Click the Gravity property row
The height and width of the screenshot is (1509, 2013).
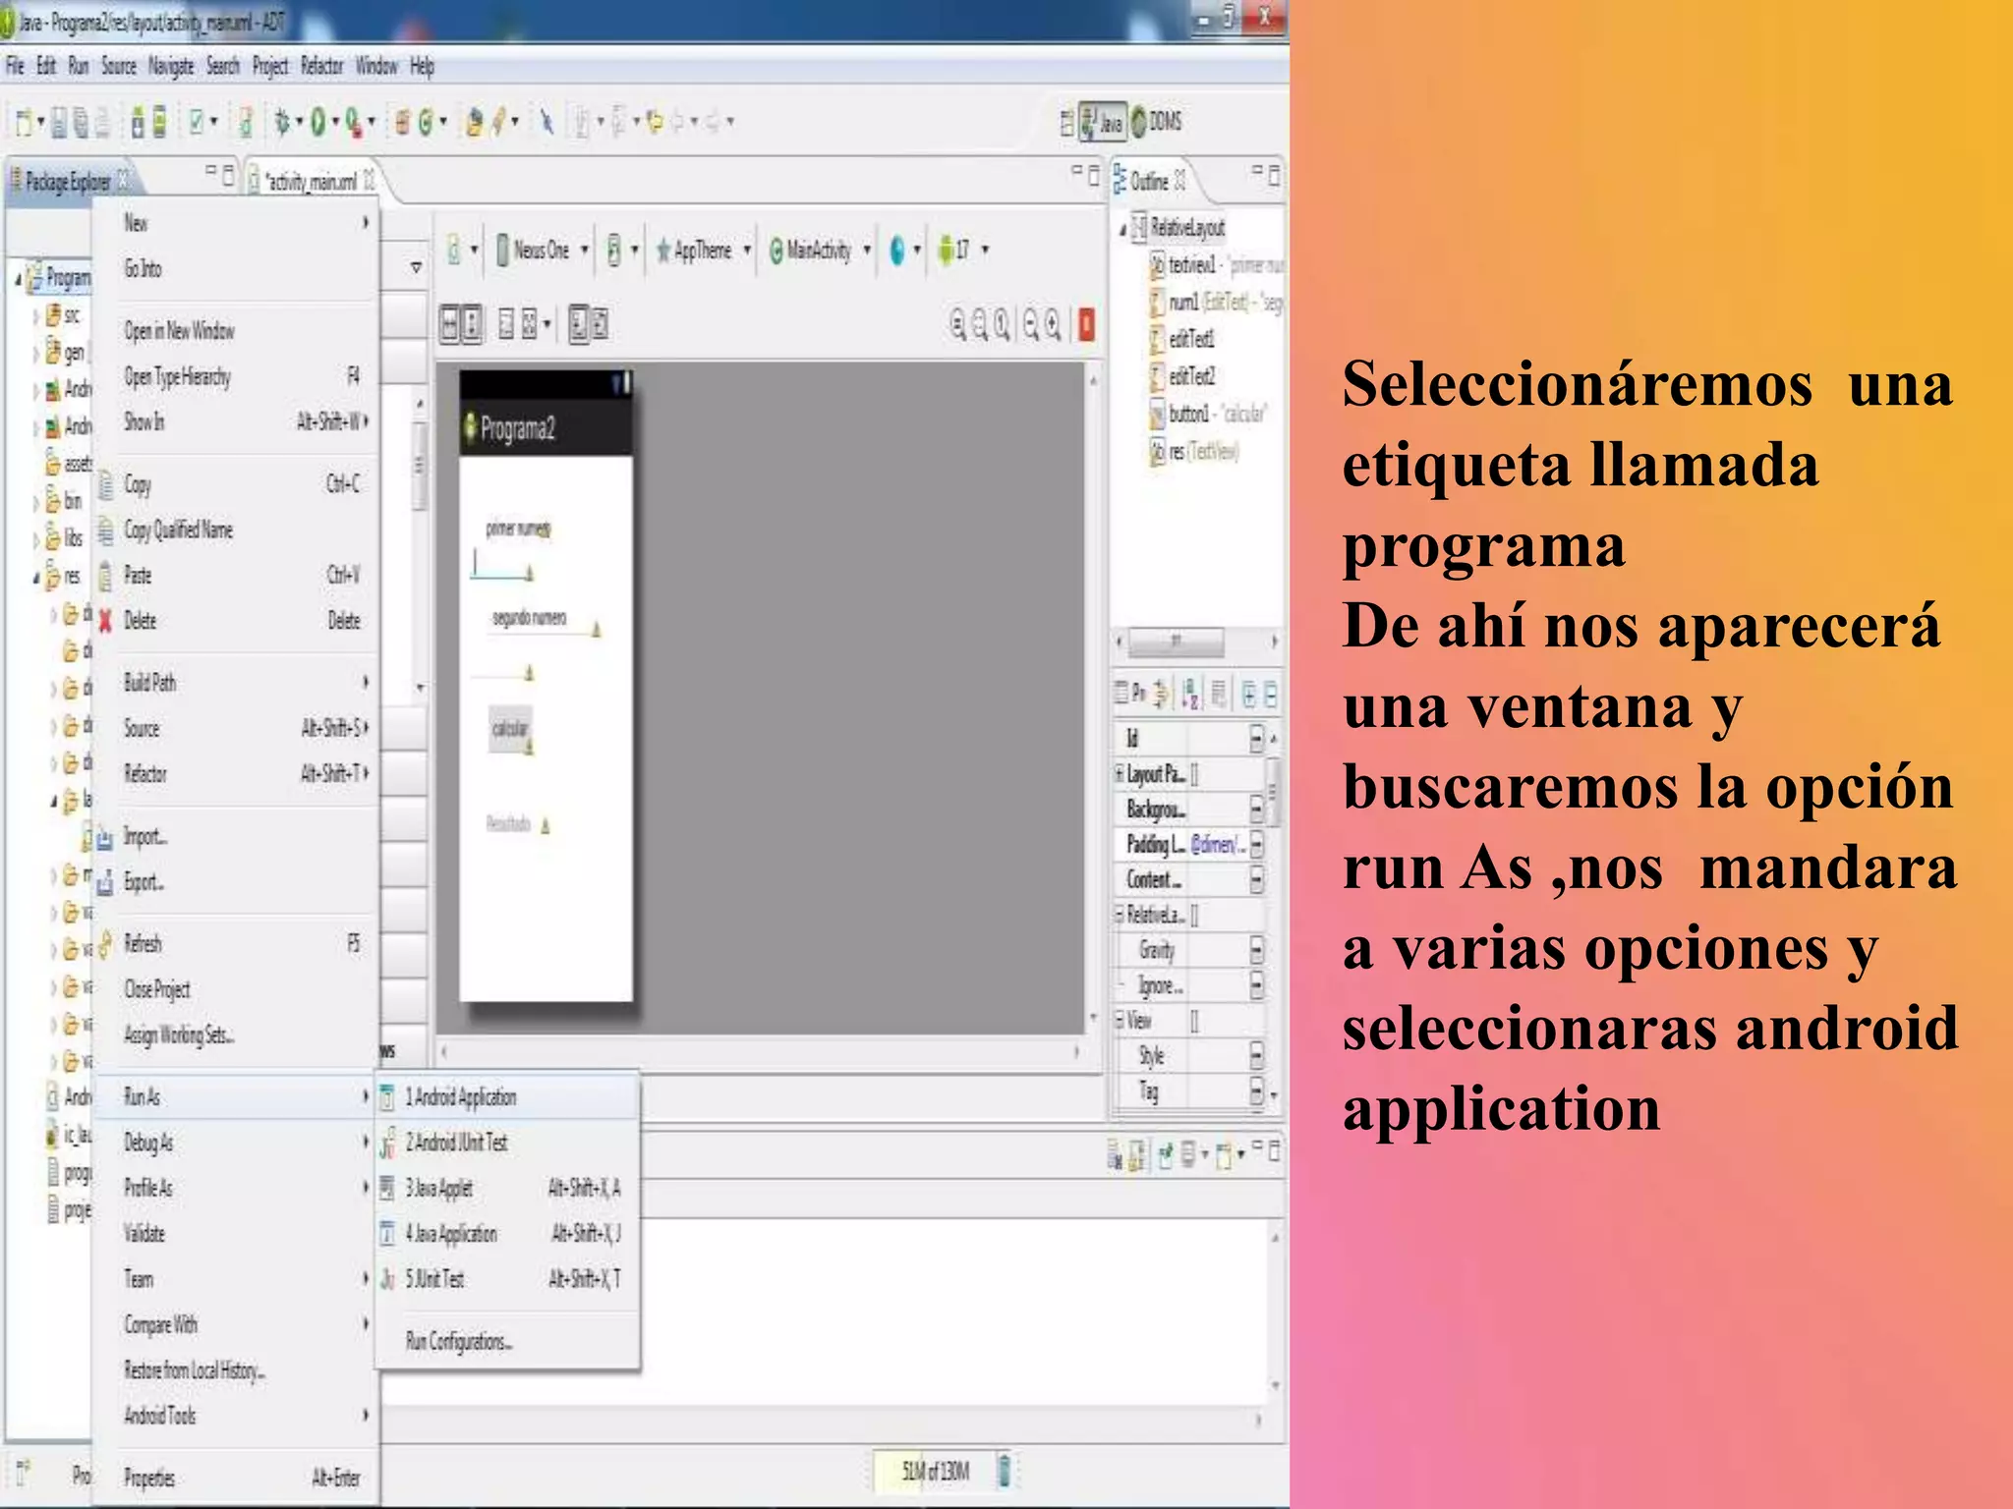[1191, 950]
